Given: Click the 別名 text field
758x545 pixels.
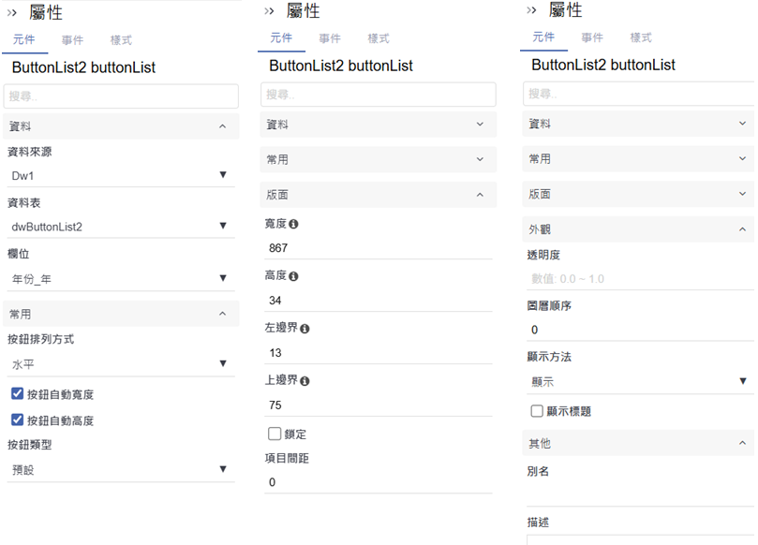Looking at the screenshot, I should (637, 493).
